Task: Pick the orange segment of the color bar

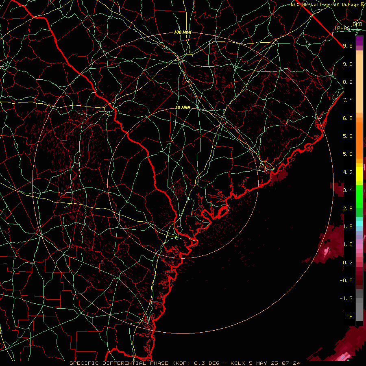Action: (359, 140)
